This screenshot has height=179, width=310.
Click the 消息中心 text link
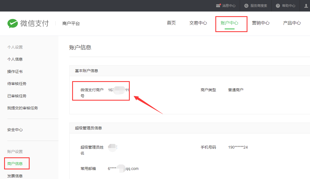229,6
